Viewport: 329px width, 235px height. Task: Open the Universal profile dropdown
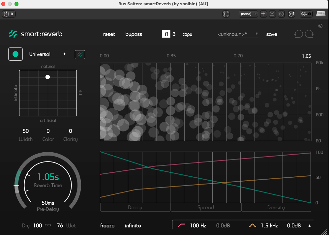48,54
